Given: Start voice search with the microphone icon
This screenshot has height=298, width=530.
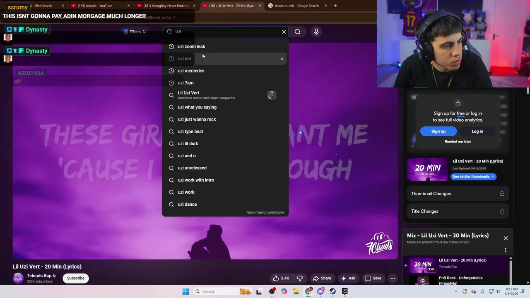Looking at the screenshot, I should click(x=316, y=31).
